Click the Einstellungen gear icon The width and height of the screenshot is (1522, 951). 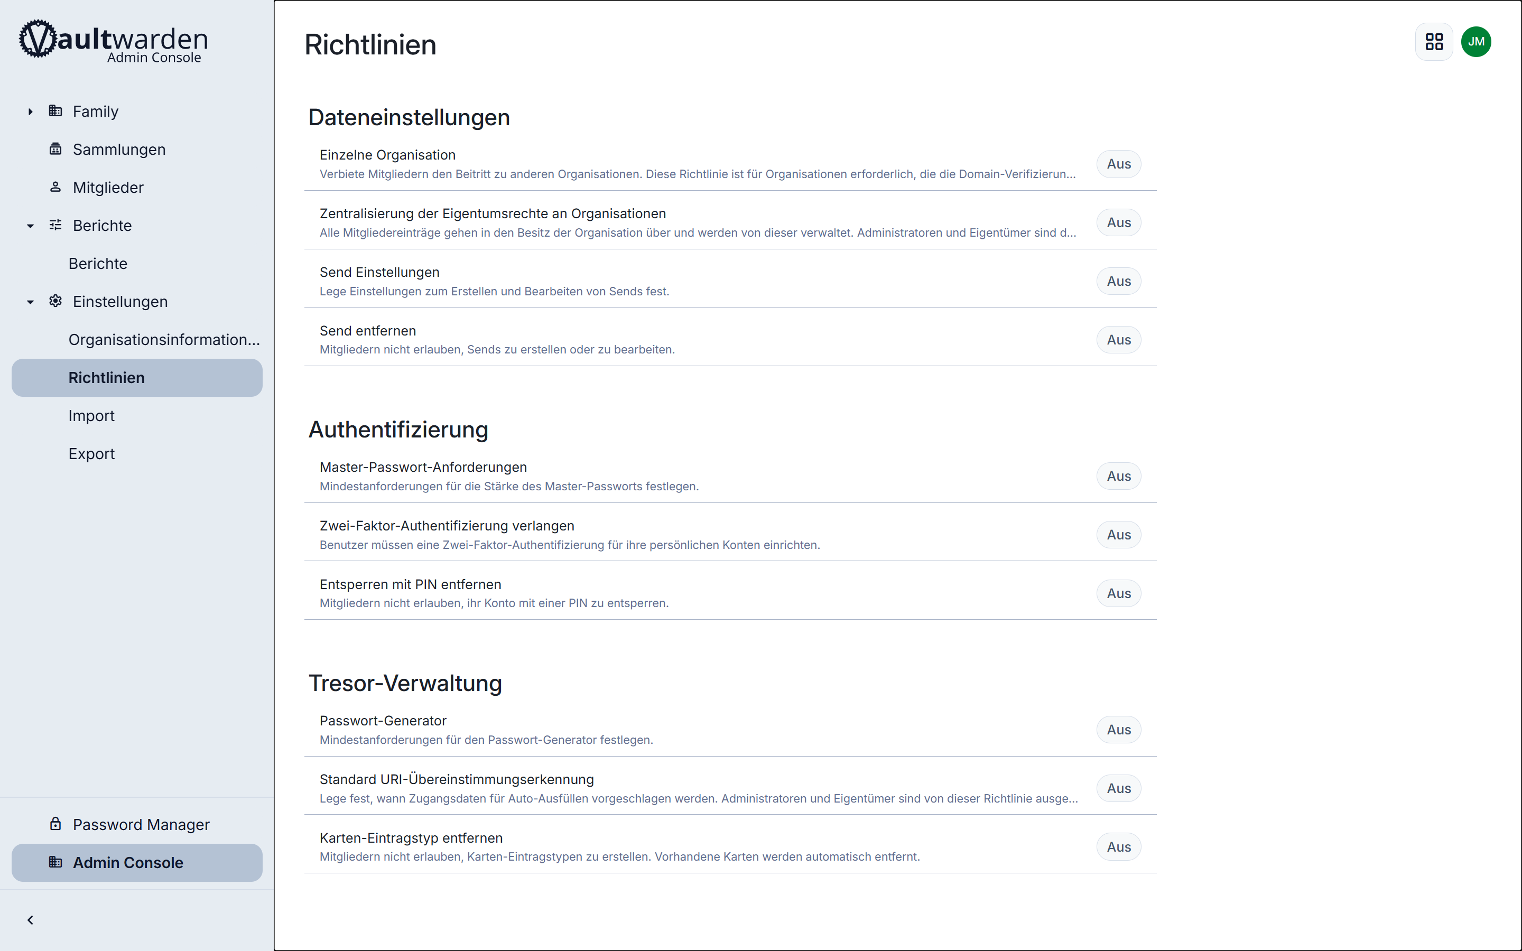click(55, 301)
